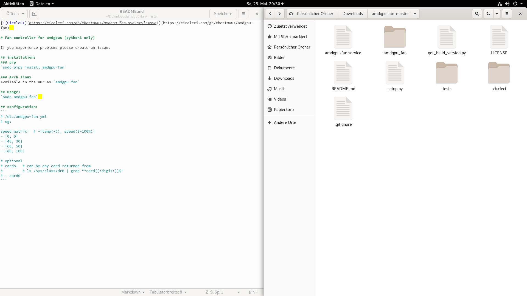The height and width of the screenshot is (296, 527).
Task: Open the Aktivitäten overview
Action: [x=13, y=4]
